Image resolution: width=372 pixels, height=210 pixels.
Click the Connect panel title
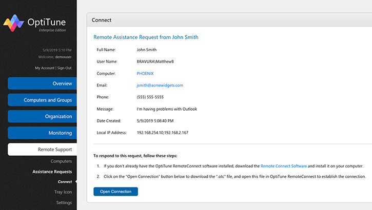(x=102, y=20)
